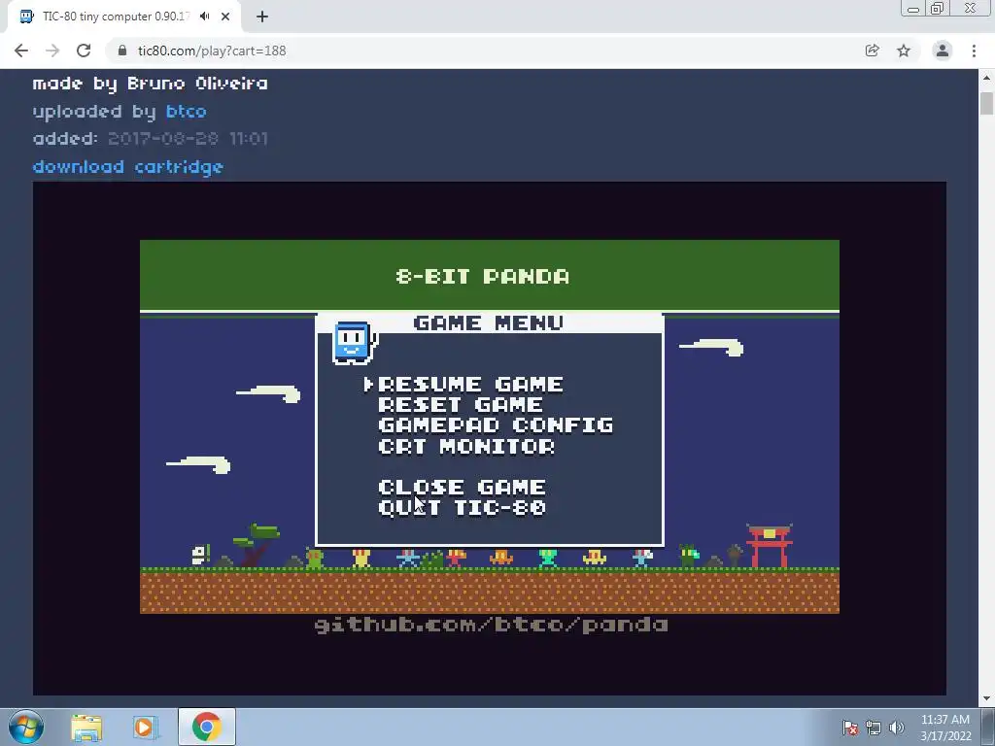Click the page scrollbar down arrow
Screen dimensions: 995x746
click(x=986, y=698)
